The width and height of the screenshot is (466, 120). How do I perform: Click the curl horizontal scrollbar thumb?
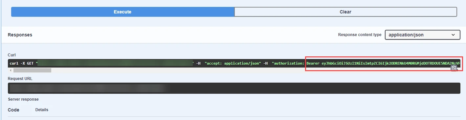32,70
